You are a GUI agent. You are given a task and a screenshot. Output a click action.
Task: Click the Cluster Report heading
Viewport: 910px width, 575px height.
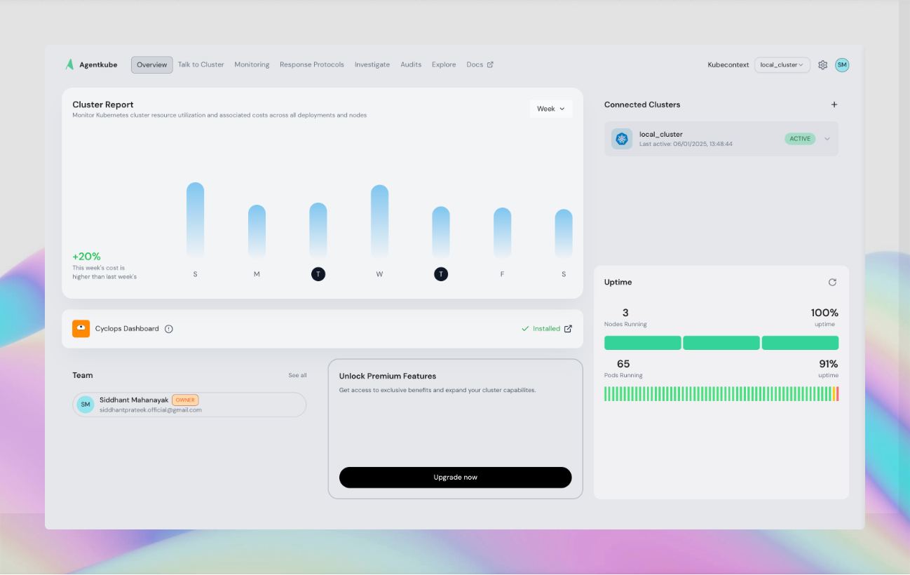coord(103,104)
